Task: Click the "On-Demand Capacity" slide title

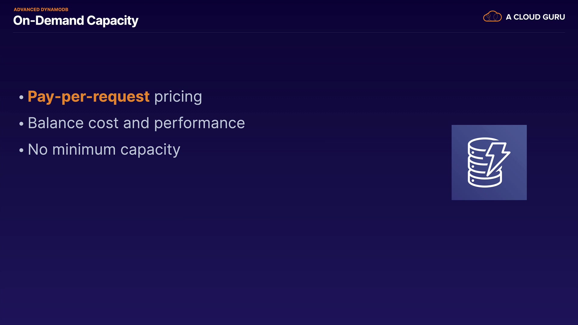Action: tap(76, 20)
